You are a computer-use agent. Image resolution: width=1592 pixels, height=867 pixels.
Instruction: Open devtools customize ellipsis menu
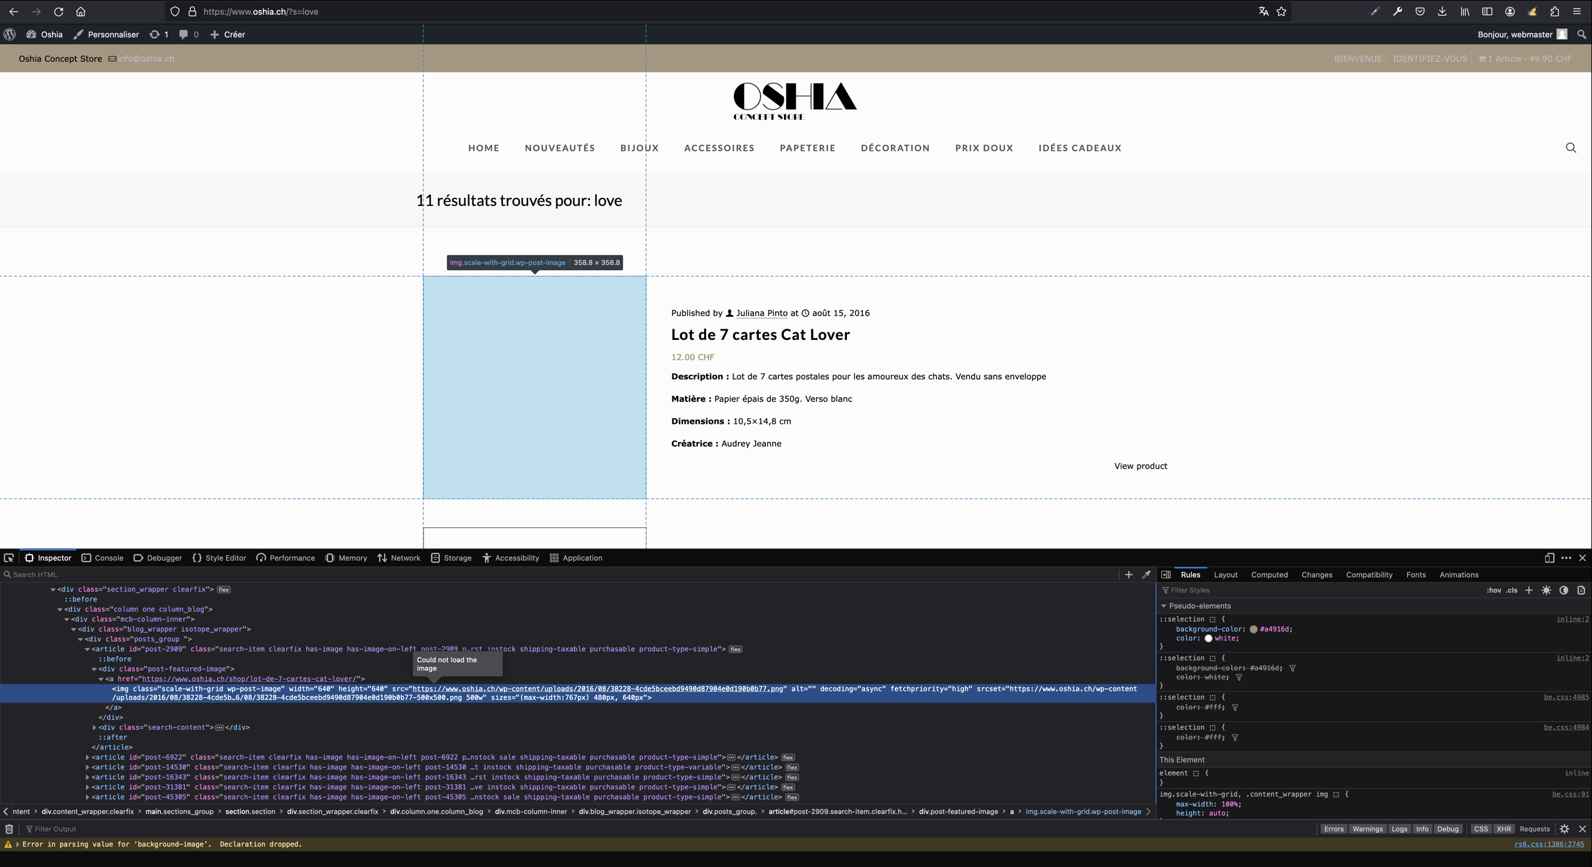tap(1566, 558)
